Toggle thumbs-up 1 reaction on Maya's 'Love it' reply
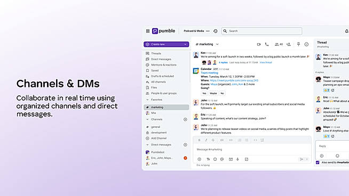349x196 pixels. pos(327,136)
